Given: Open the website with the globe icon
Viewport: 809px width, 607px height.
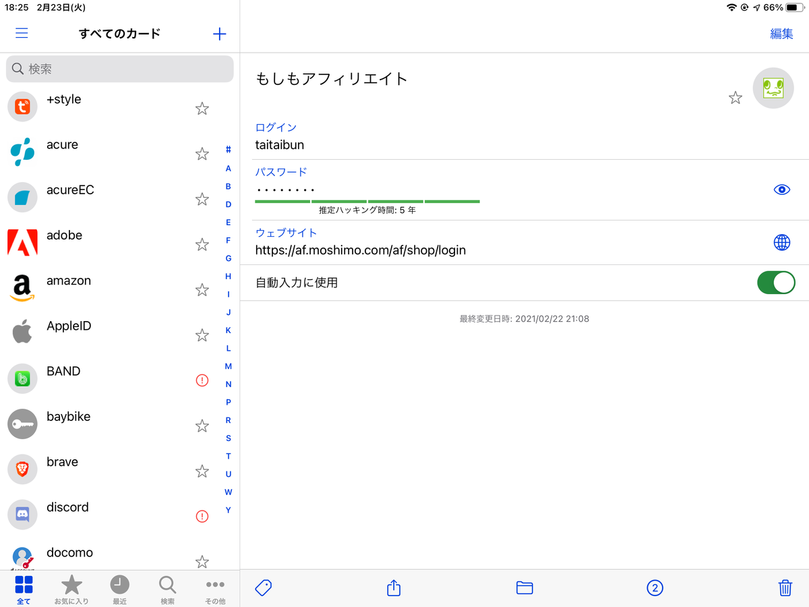Looking at the screenshot, I should click(x=782, y=242).
